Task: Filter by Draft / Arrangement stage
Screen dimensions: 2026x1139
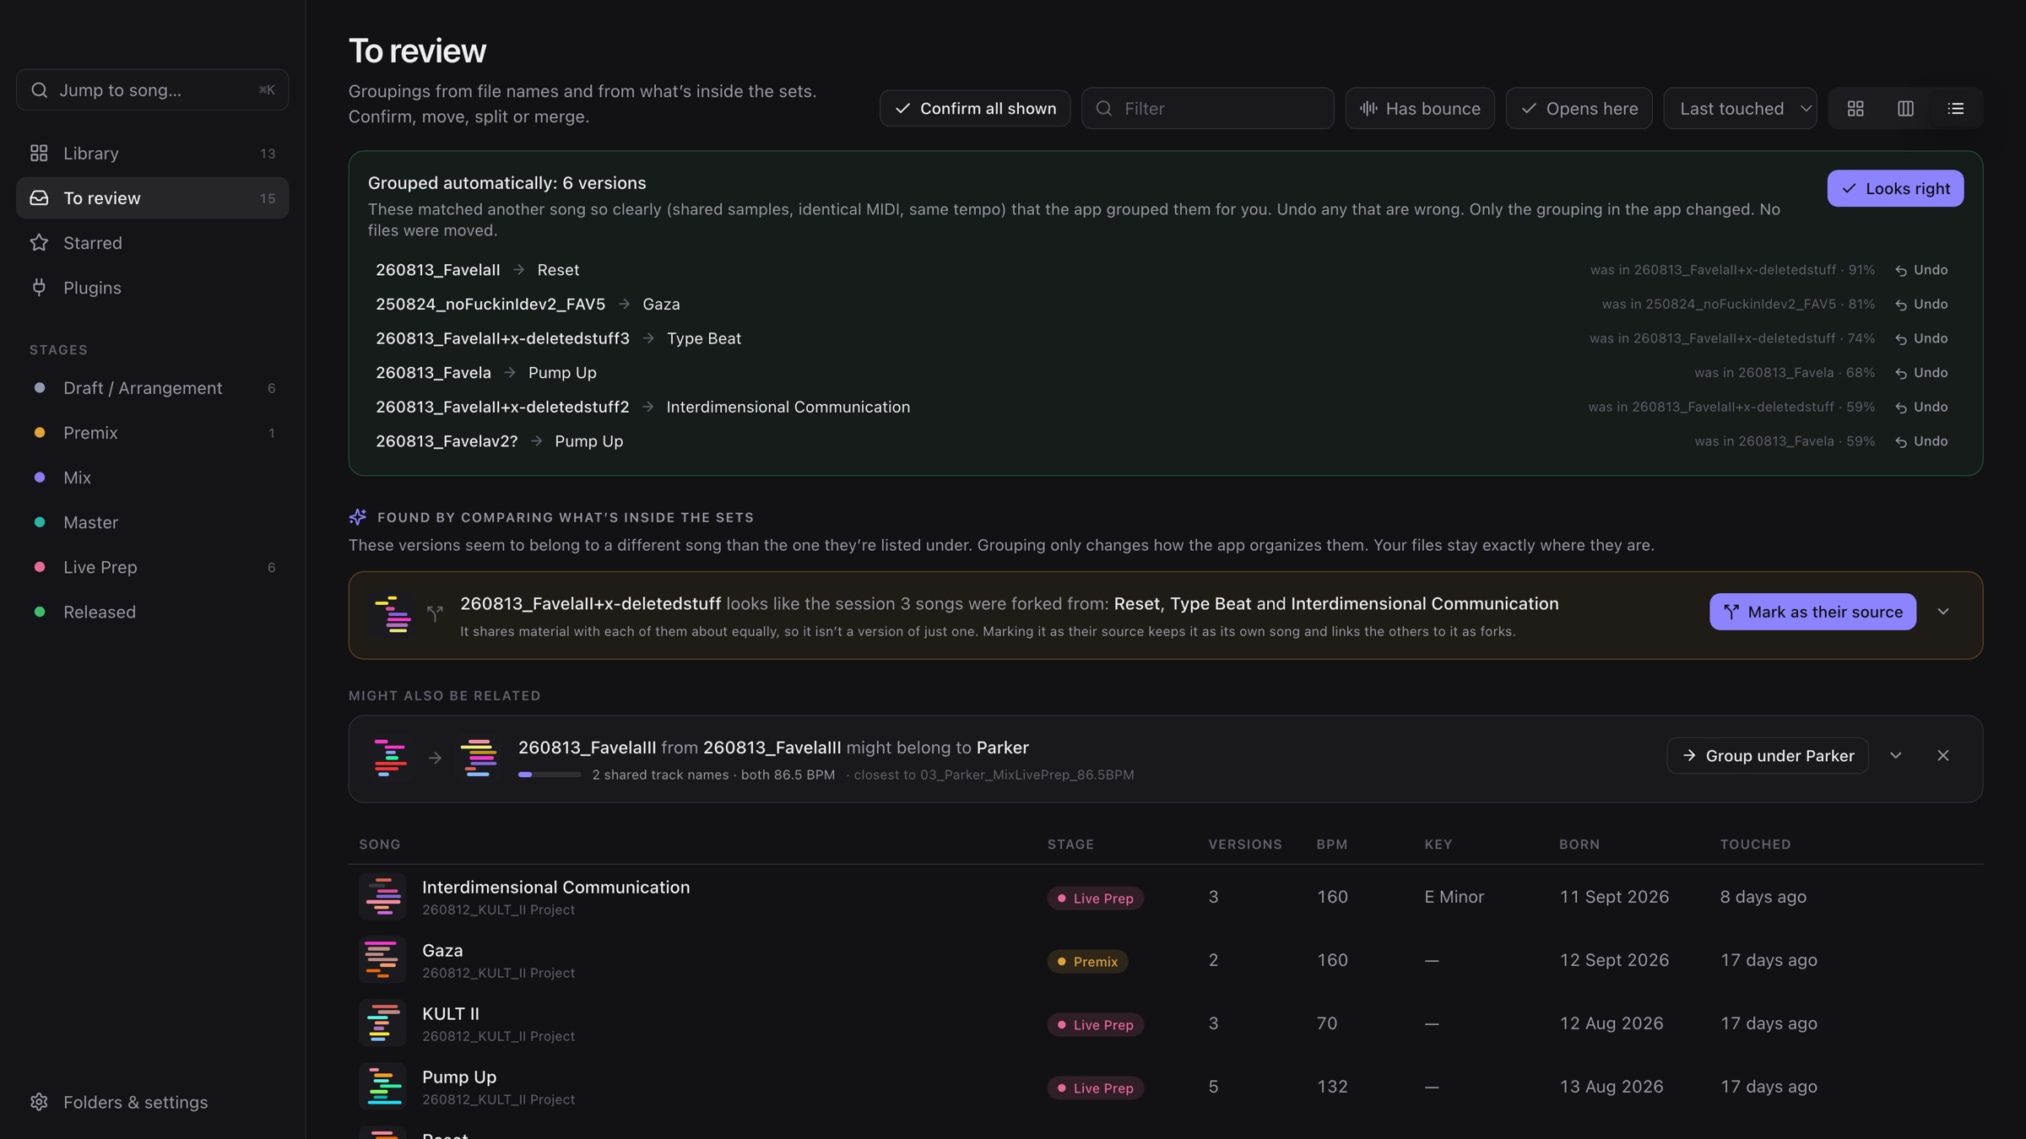Action: pos(152,388)
